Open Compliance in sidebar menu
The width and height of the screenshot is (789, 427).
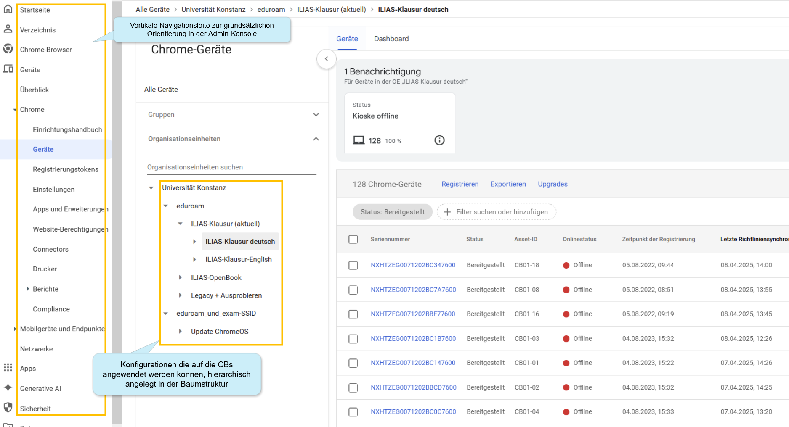(51, 309)
